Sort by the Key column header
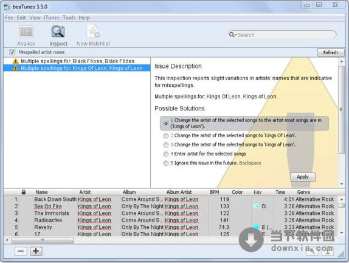Image resolution: width=349 pixels, height=263 pixels. (257, 192)
